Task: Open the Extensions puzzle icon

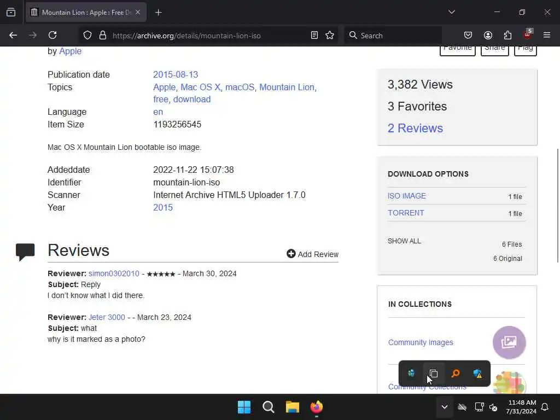Action: coord(507,35)
